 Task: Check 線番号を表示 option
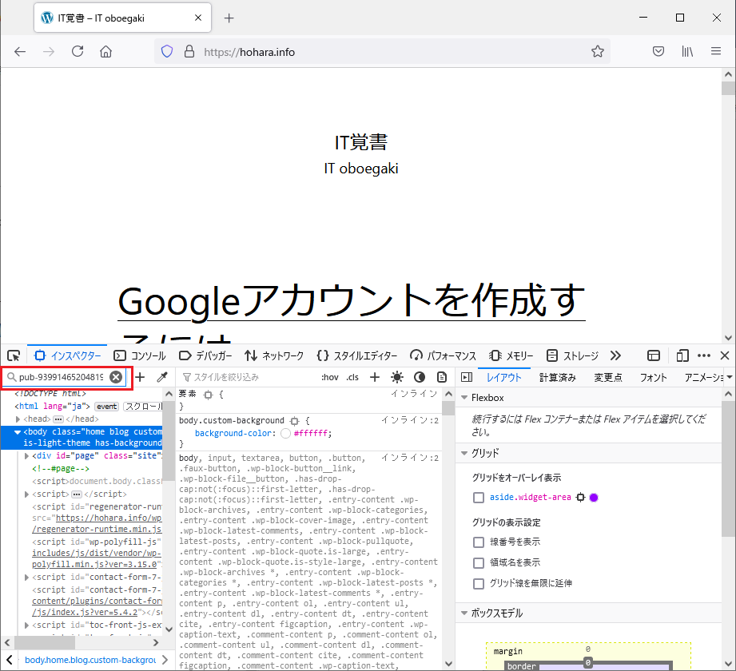(479, 542)
